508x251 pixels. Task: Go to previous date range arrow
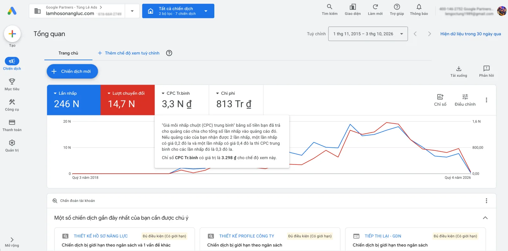[x=415, y=34]
